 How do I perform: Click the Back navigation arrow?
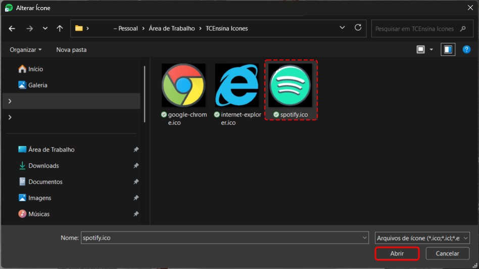click(12, 29)
